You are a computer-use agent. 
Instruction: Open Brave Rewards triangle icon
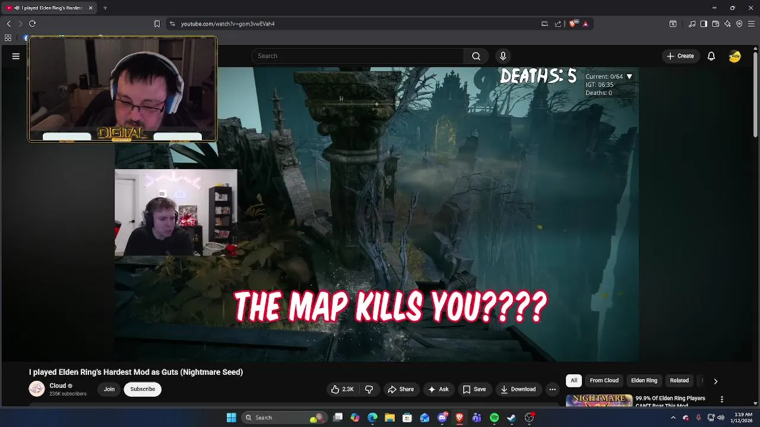point(585,24)
